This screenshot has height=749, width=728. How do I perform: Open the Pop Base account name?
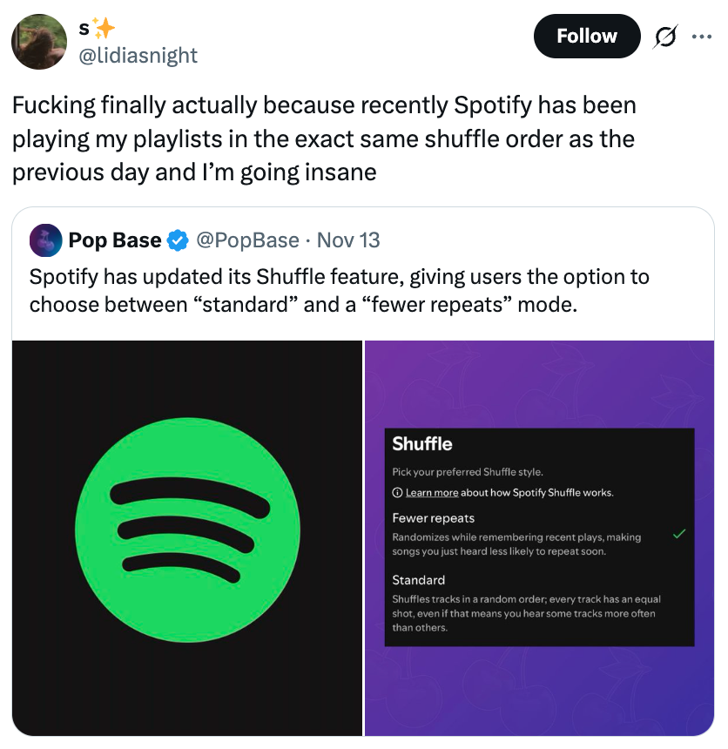click(115, 240)
